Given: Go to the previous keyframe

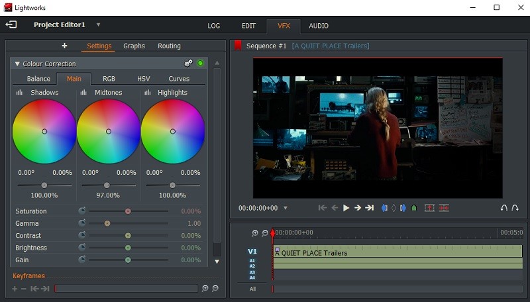Looking at the screenshot, I should [34, 289].
